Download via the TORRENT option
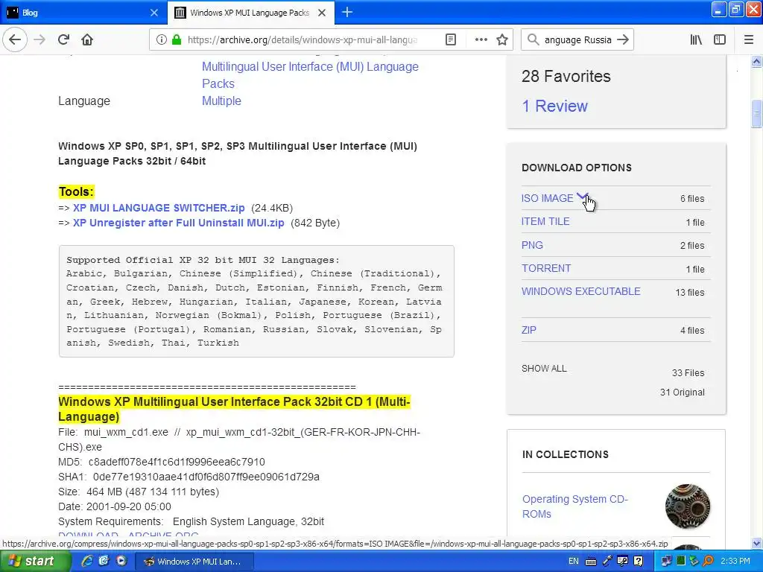This screenshot has width=763, height=572. coord(546,268)
